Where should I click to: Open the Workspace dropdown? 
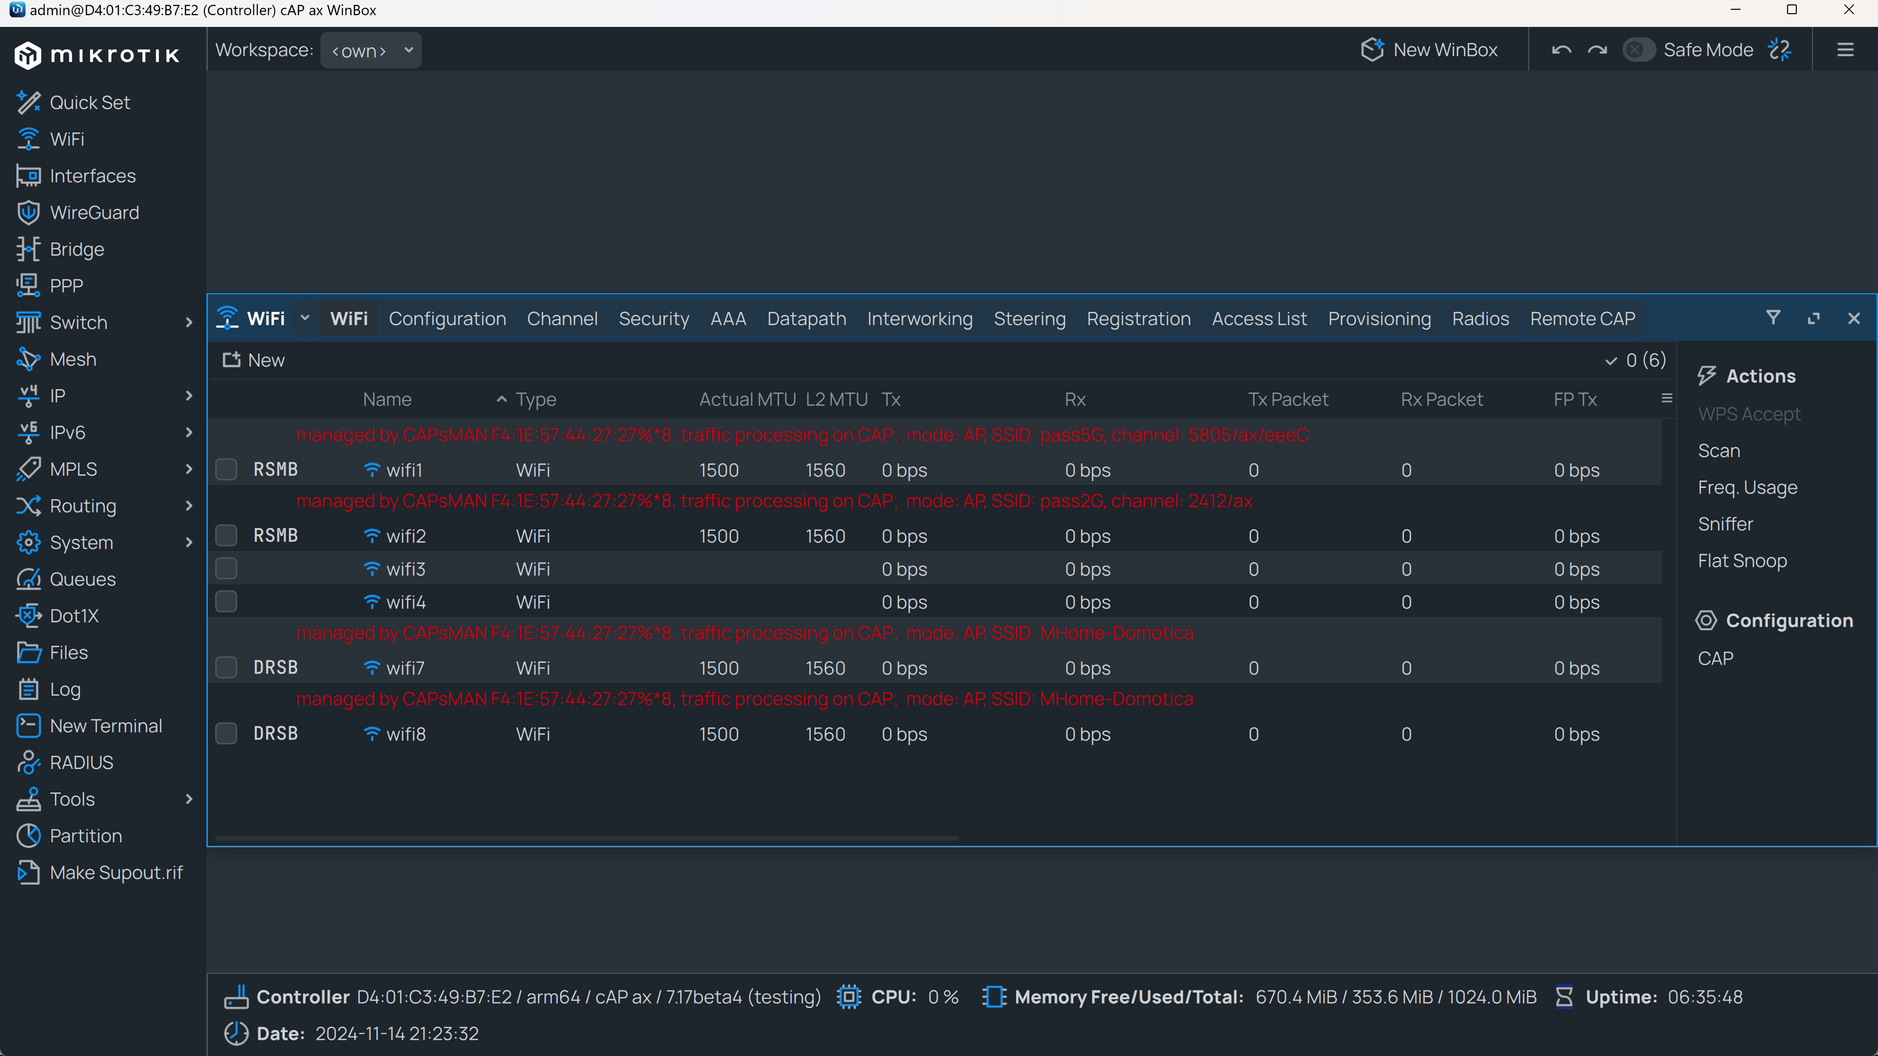pos(370,50)
